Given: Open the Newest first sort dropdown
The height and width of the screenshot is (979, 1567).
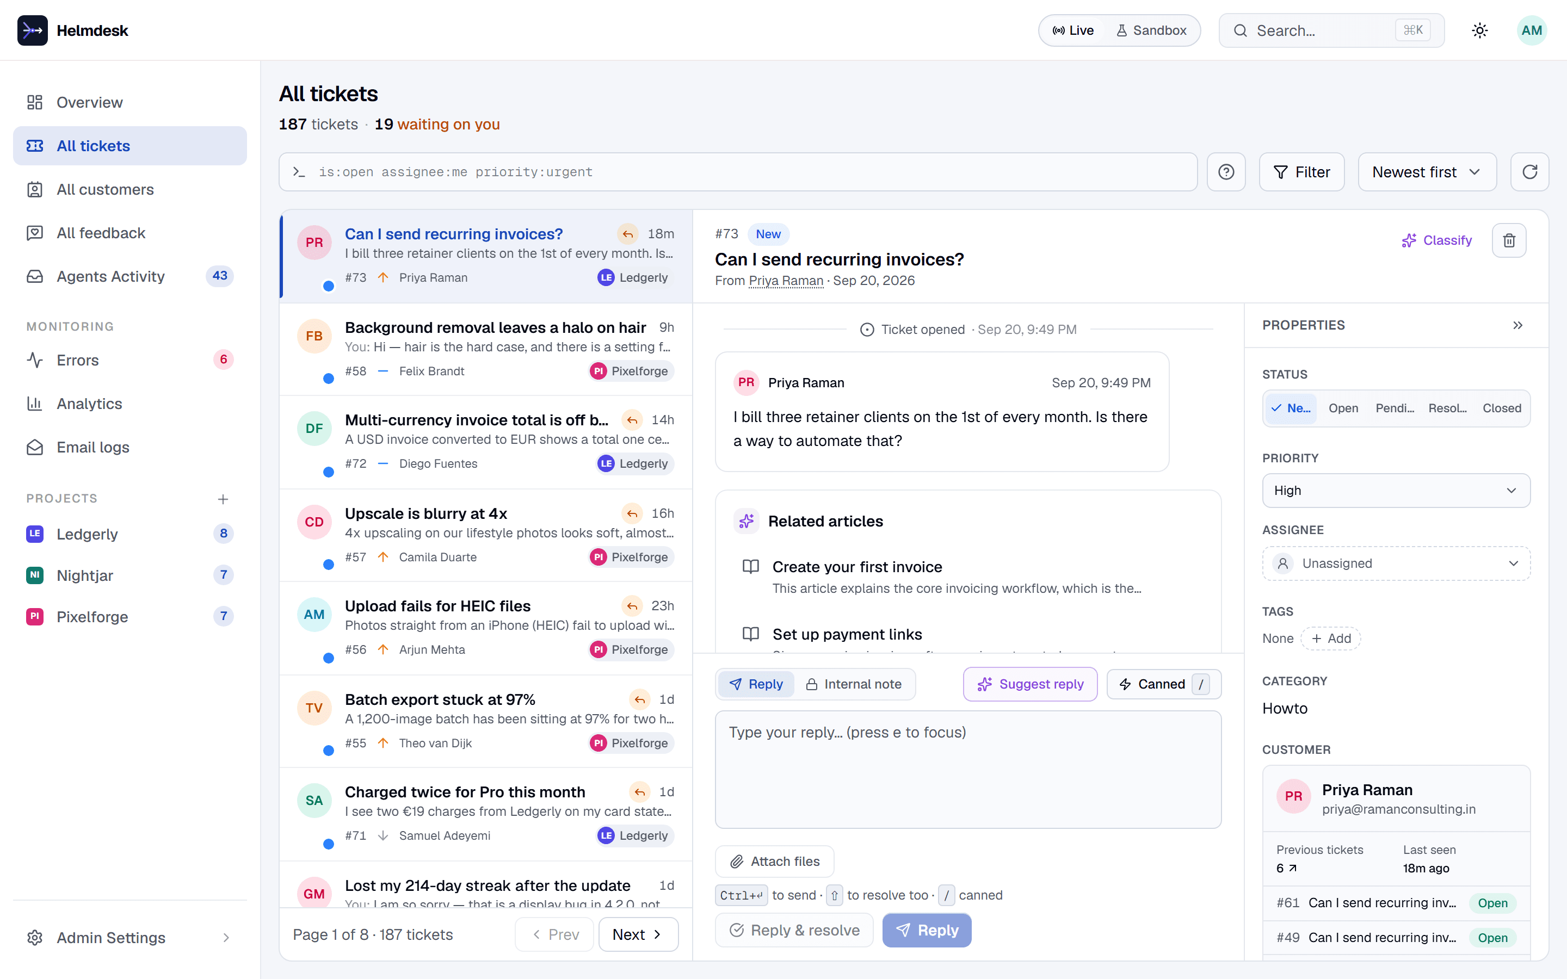Looking at the screenshot, I should (1427, 171).
